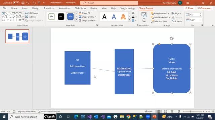This screenshot has height=120, width=215.
Task: Click Accessibility: Investigate in status bar
Action: point(49,112)
